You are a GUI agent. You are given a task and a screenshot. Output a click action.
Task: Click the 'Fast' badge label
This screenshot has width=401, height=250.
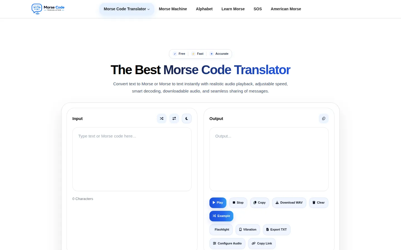pos(200,54)
